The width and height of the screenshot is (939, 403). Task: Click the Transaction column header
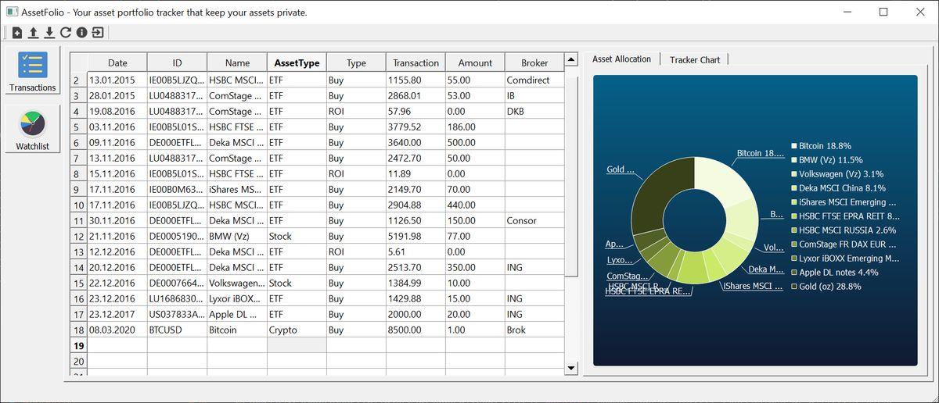[x=416, y=63]
